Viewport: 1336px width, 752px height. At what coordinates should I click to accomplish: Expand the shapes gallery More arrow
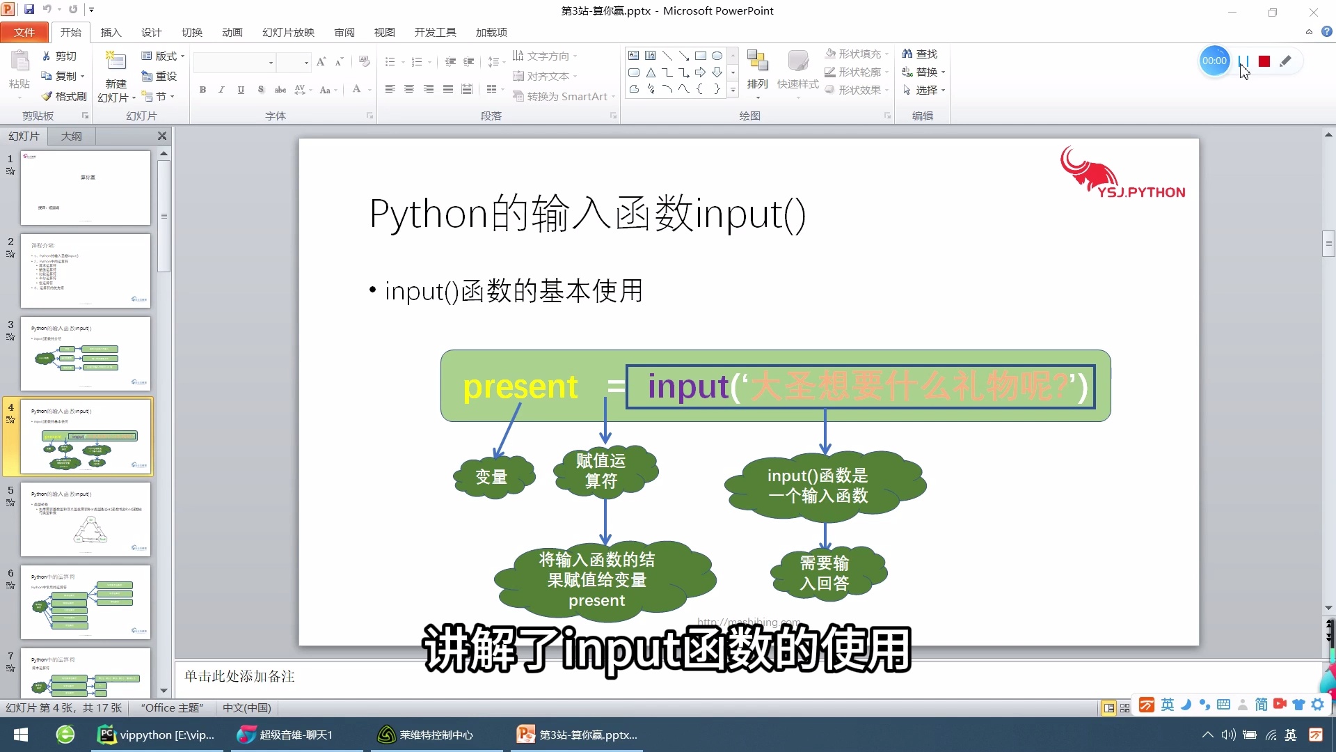pyautogui.click(x=733, y=90)
